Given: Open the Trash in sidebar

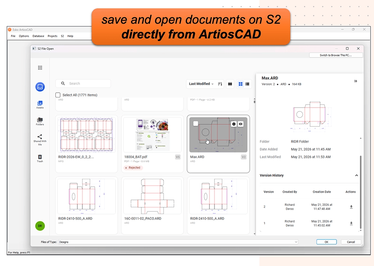Looking at the screenshot, I should coord(40,158).
